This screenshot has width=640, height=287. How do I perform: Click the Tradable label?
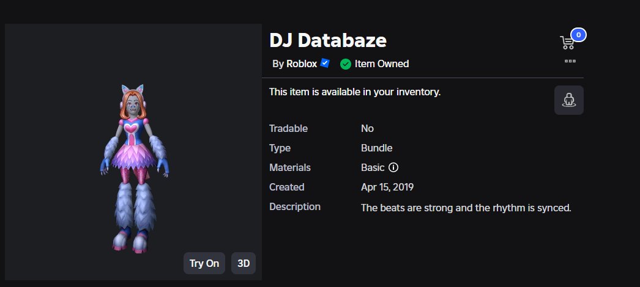(289, 129)
